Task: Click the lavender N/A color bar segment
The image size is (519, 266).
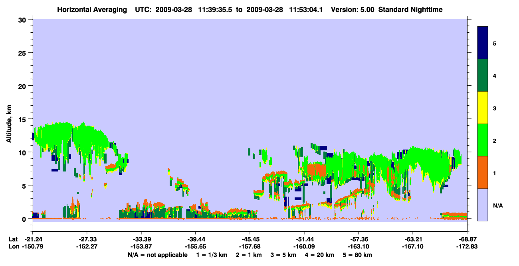Action: click(483, 205)
